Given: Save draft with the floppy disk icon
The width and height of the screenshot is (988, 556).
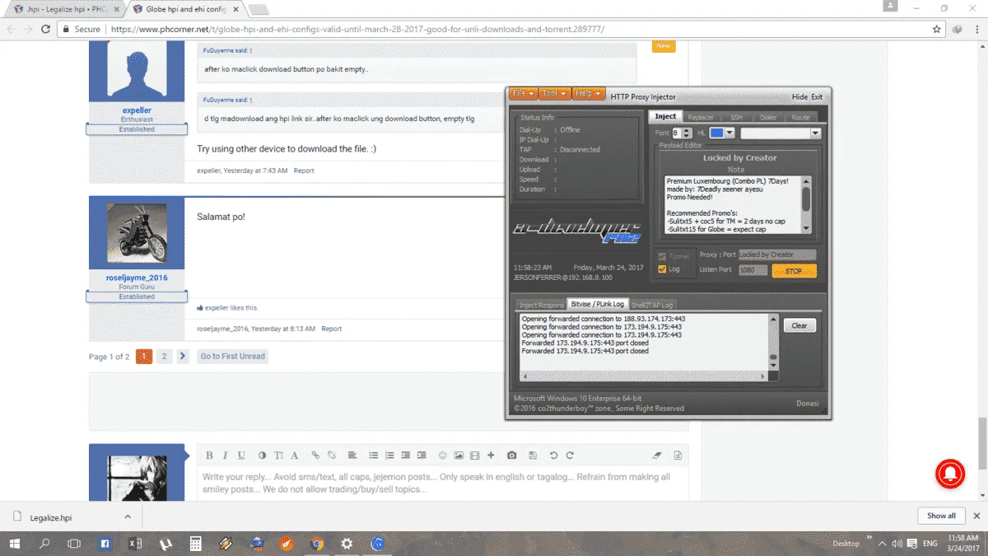Looking at the screenshot, I should pos(533,456).
